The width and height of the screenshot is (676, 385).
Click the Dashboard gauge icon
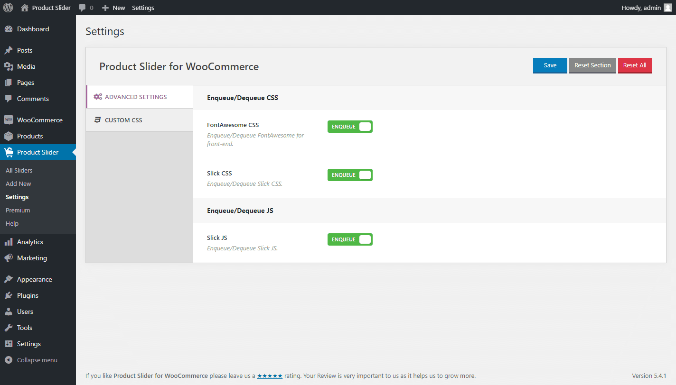(9, 29)
